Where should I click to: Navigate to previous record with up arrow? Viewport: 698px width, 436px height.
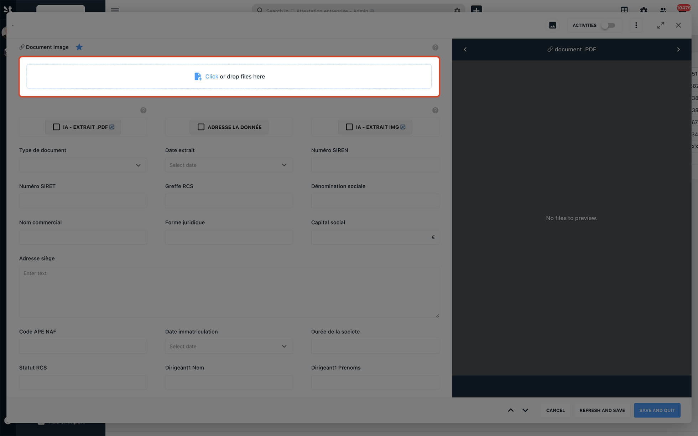(511, 410)
